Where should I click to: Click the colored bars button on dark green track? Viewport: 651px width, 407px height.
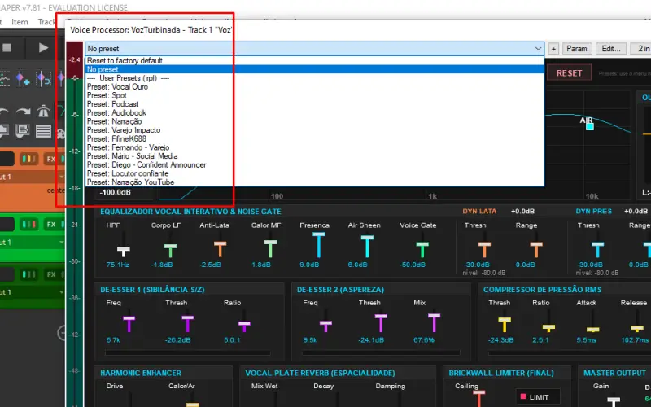tap(28, 274)
